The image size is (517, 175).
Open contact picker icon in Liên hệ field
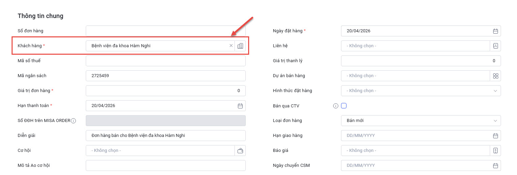[x=495, y=46]
